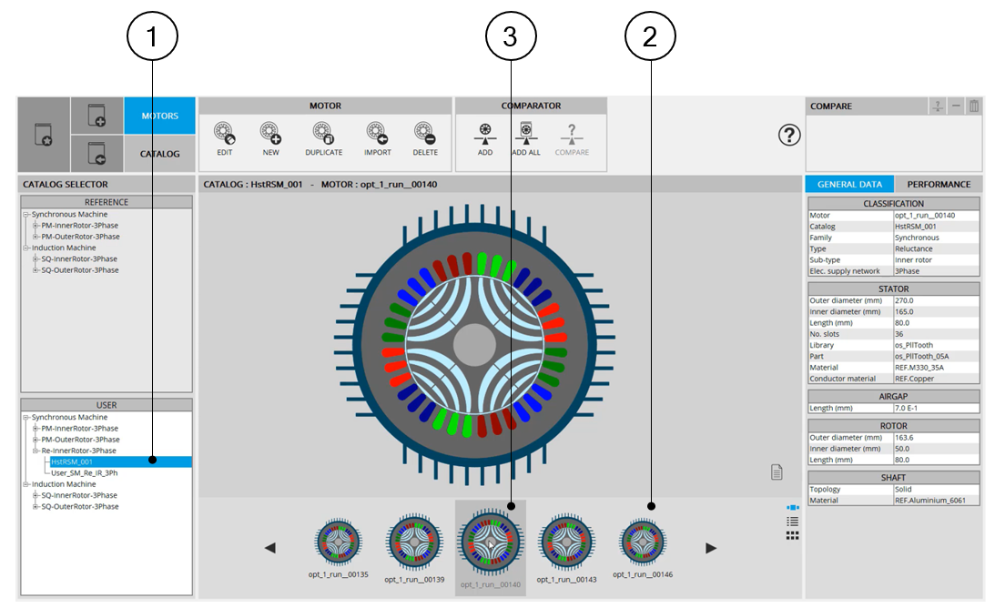The height and width of the screenshot is (608, 995).
Task: Select User_SM_Re_IR_3Ph catalog in tree
Action: point(84,473)
